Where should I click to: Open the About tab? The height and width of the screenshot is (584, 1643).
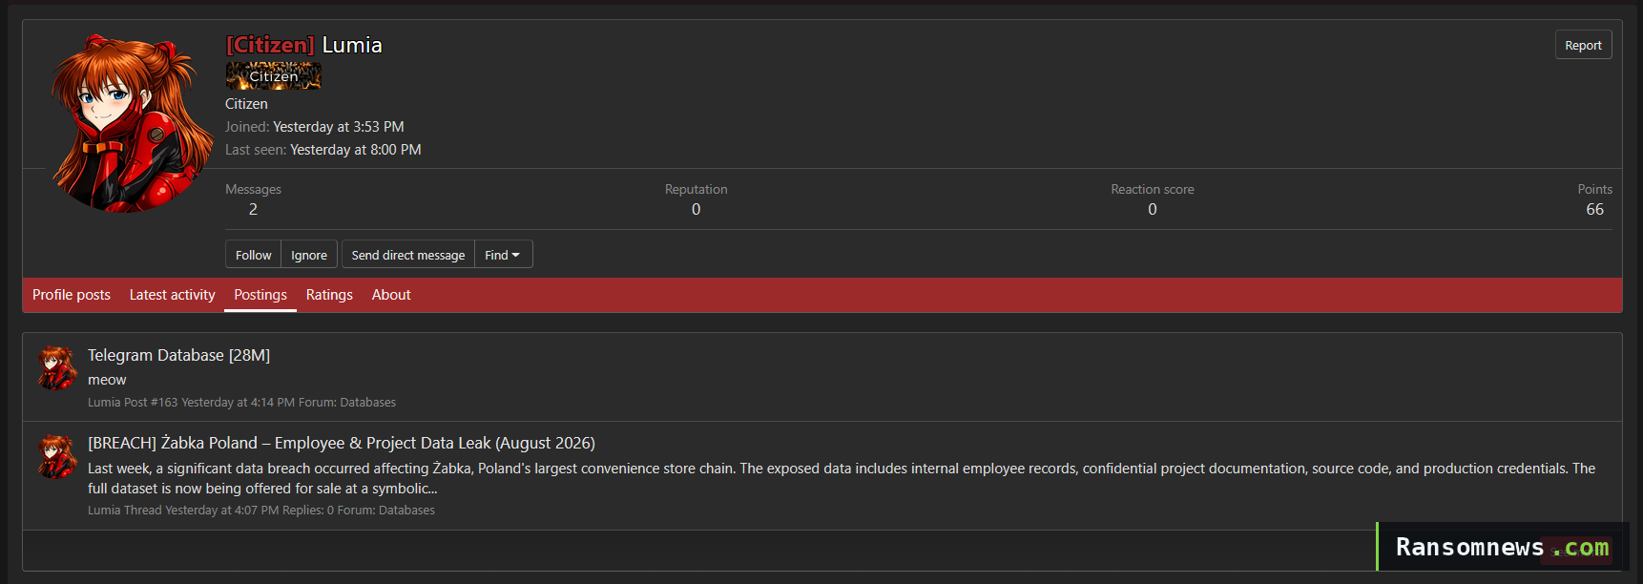coord(391,295)
